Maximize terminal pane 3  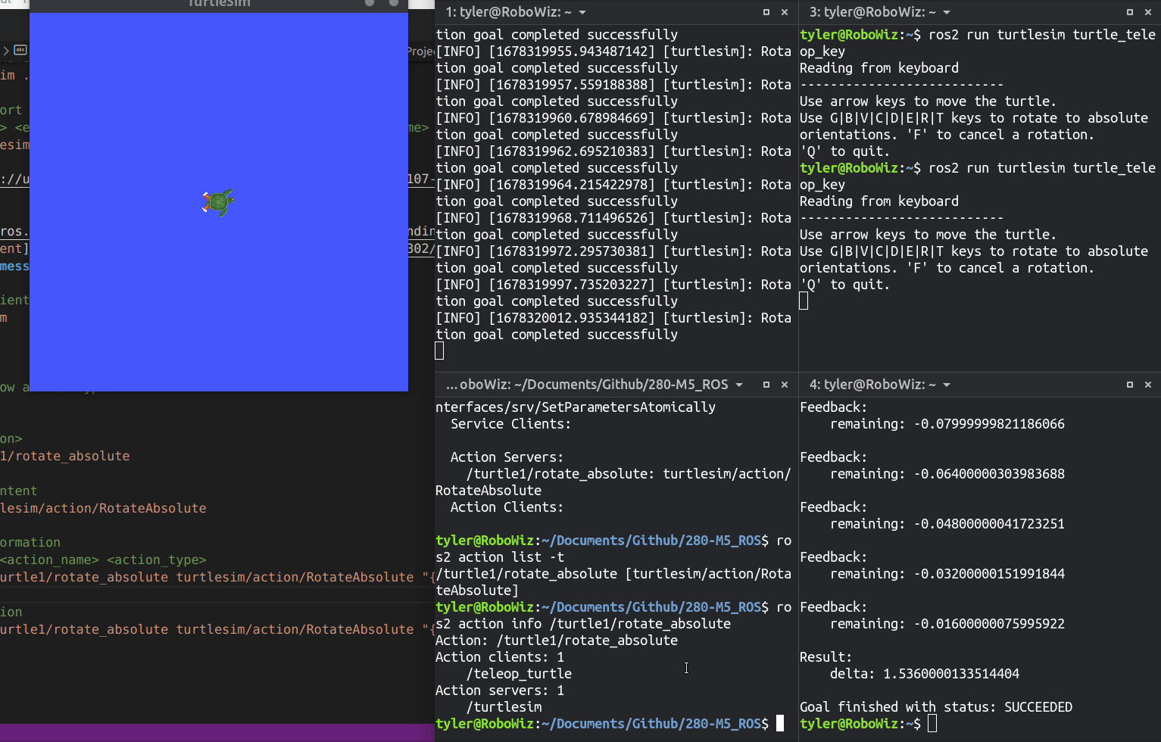coord(1130,12)
